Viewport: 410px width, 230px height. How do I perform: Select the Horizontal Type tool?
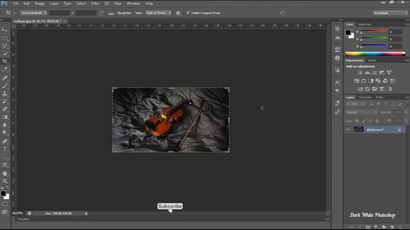4,149
